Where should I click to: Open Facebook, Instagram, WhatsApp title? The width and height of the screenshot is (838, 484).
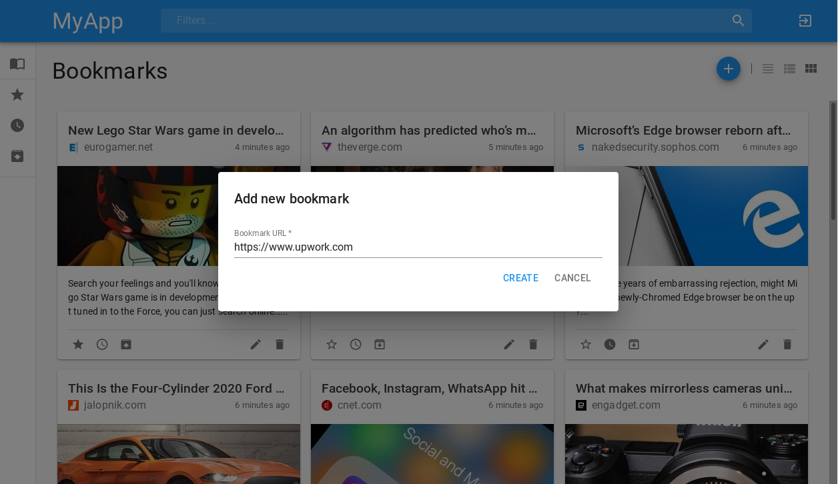429,389
